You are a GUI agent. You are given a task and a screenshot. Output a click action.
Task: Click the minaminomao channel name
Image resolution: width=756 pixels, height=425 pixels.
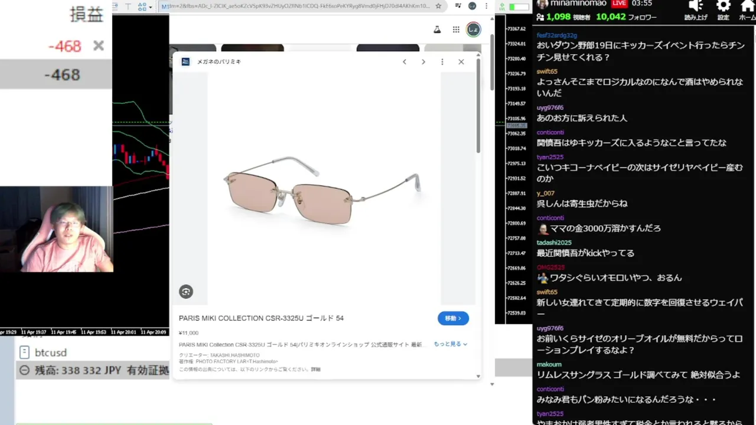tap(578, 4)
